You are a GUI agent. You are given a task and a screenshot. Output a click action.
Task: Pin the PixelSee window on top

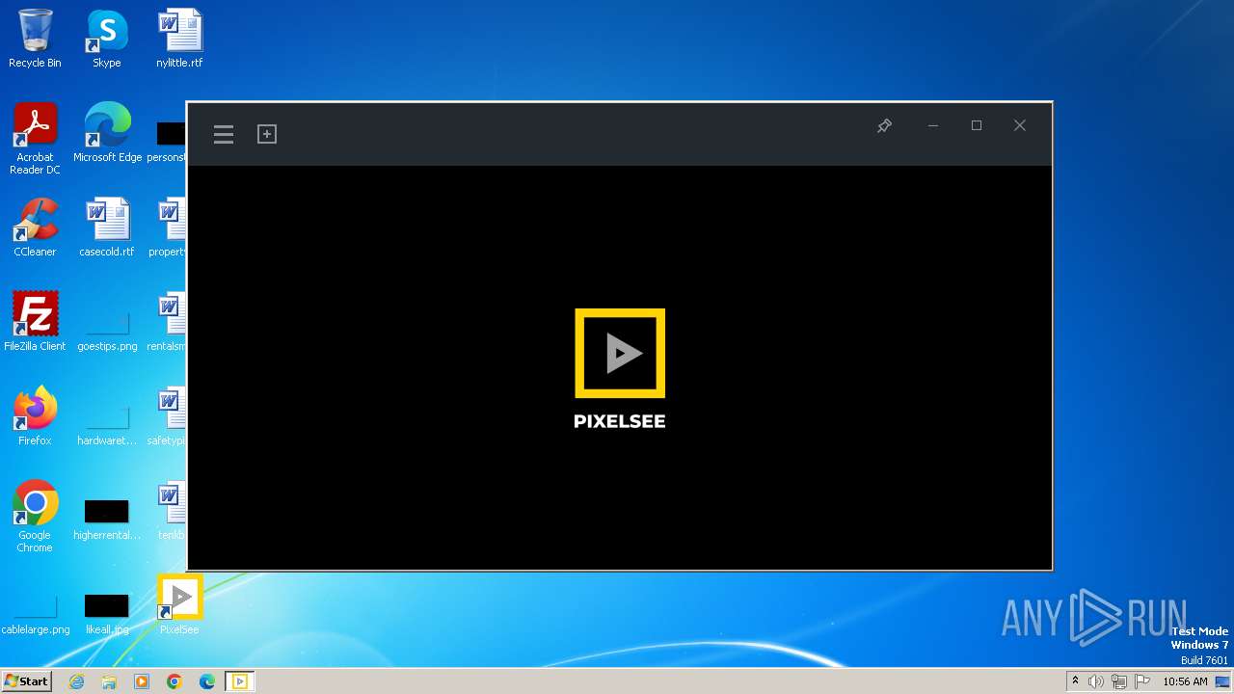pos(884,125)
